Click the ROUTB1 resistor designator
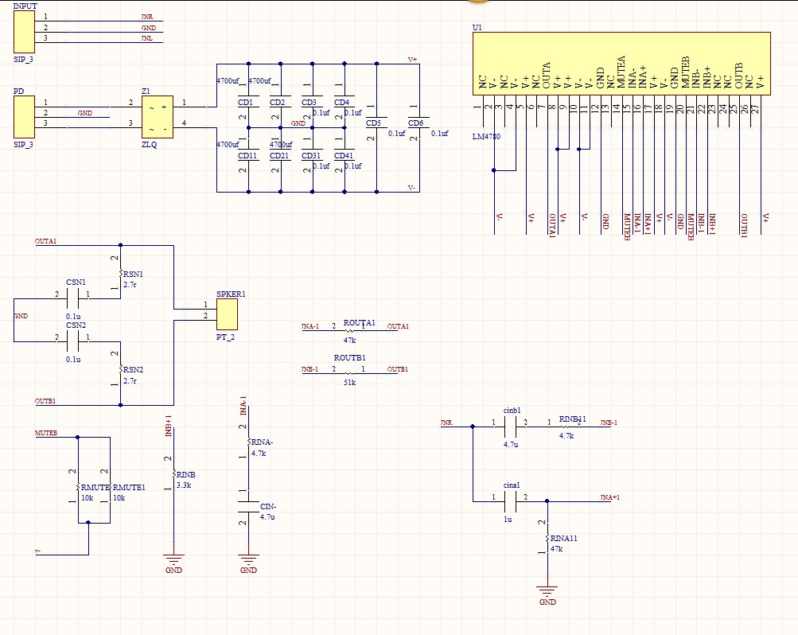 (x=349, y=358)
